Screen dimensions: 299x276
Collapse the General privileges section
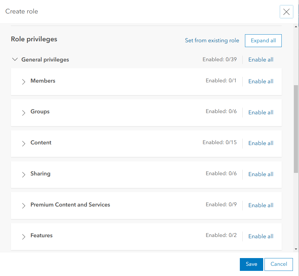click(x=15, y=59)
